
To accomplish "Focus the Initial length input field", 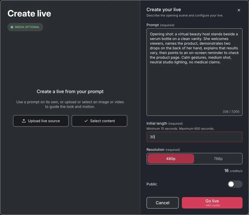I will tap(194, 137).
